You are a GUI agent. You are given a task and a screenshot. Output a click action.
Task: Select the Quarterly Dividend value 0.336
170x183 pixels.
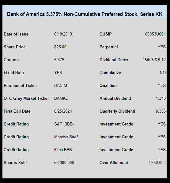point(161,111)
